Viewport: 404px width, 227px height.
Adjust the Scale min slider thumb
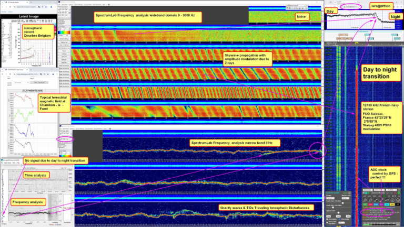[x=333, y=208]
